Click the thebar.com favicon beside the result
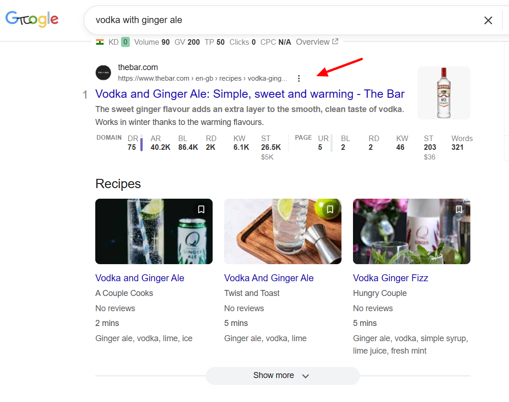This screenshot has width=509, height=402. click(103, 72)
